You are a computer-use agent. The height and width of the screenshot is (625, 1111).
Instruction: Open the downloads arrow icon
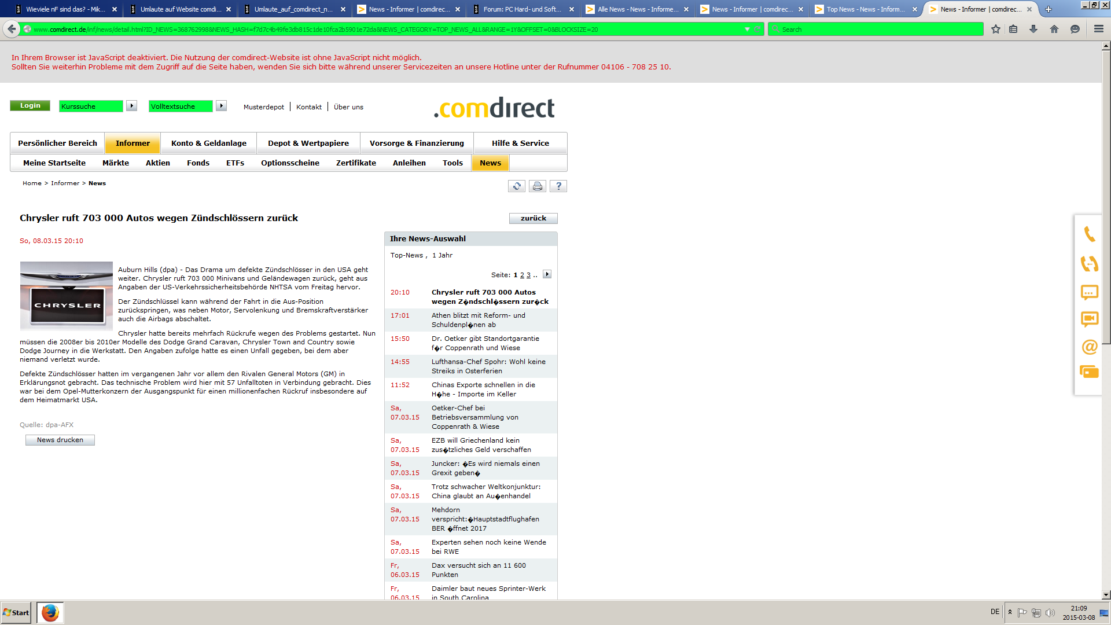coord(1033,29)
